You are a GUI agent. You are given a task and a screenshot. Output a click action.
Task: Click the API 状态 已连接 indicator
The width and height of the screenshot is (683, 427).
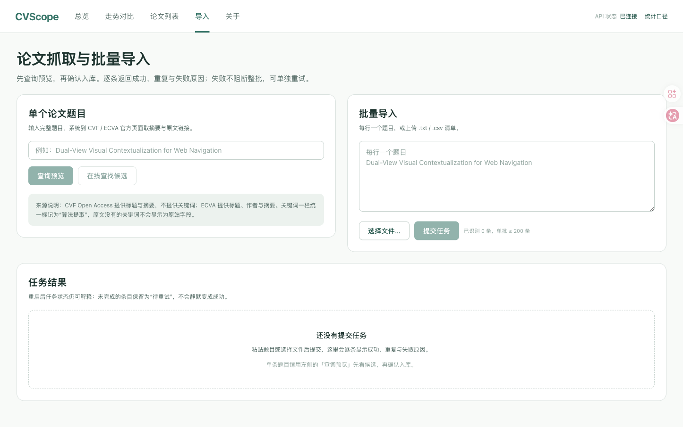(x=616, y=16)
